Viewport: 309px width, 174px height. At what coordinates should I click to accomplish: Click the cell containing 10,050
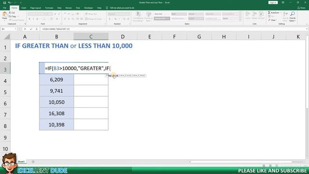[56, 102]
